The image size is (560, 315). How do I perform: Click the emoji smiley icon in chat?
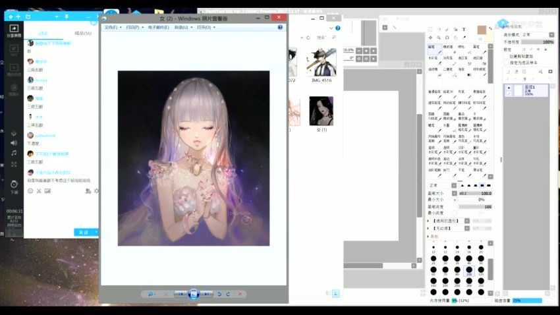[30, 191]
